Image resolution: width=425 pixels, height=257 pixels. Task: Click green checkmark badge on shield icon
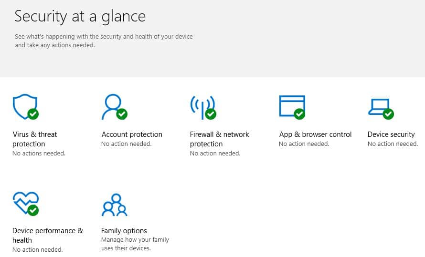coord(33,114)
